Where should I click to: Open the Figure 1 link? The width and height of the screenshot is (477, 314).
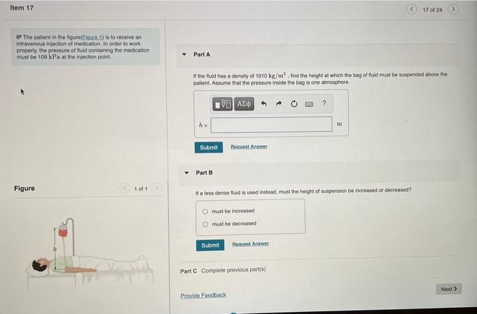93,37
